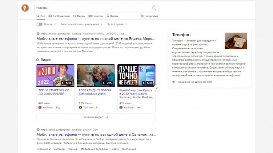Follow the Samsung sitelink
This screenshot has height=153, width=273.
(59, 149)
